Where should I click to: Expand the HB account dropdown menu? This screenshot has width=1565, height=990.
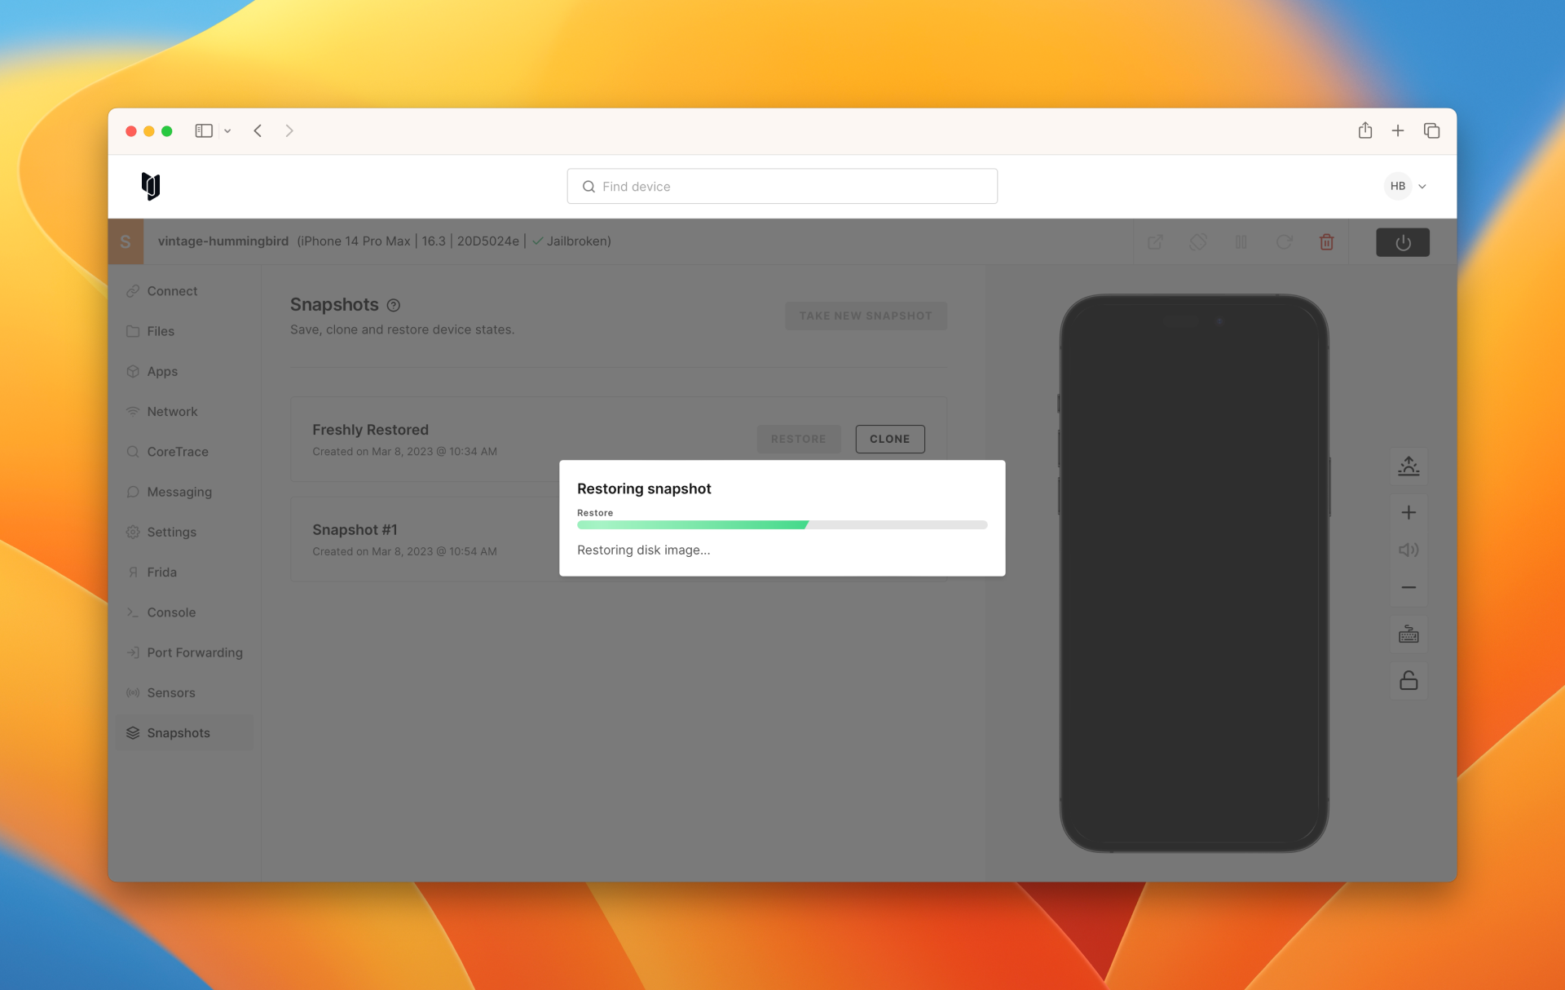pyautogui.click(x=1407, y=186)
